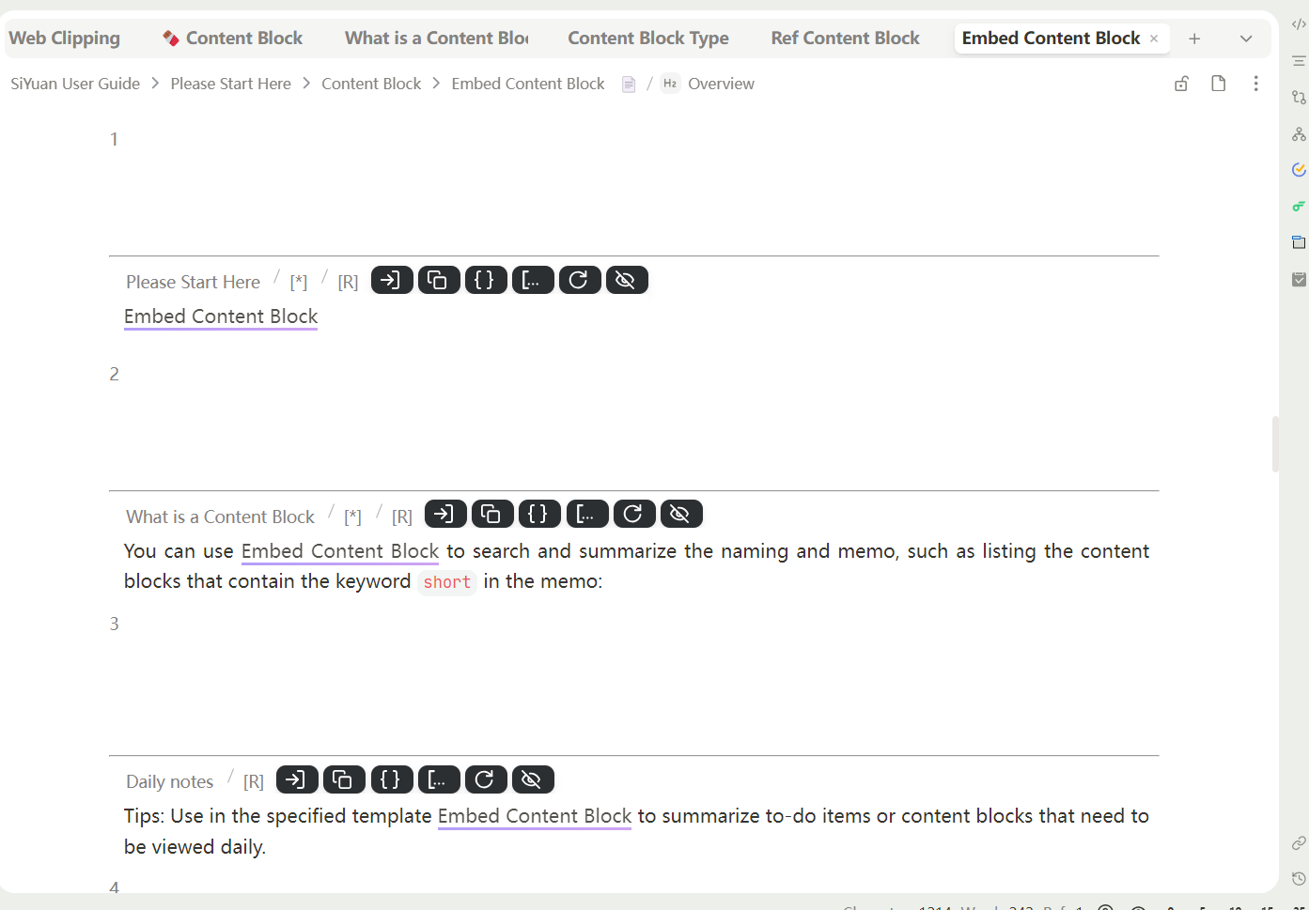Click copy icon in Please Start Here embed
The image size is (1309, 910).
click(x=438, y=280)
